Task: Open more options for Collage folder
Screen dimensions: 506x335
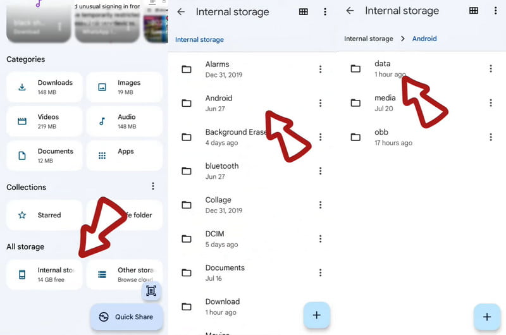Action: [x=321, y=205]
